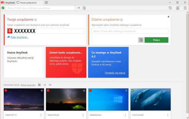Click the vertical scrollbar up arrow
The height and width of the screenshot is (119, 189).
(x=188, y=12)
